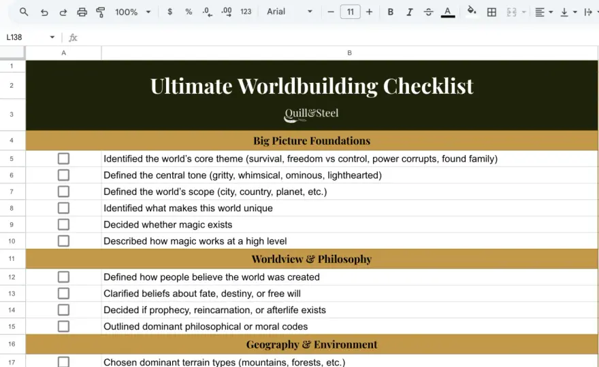Check box for fate, destiny row
Screen dimensions: 599x367
(x=63, y=294)
